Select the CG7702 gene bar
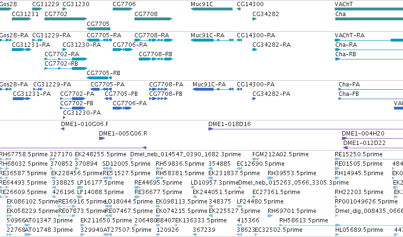Screen dimensions: 403x237 [x=66, y=19]
